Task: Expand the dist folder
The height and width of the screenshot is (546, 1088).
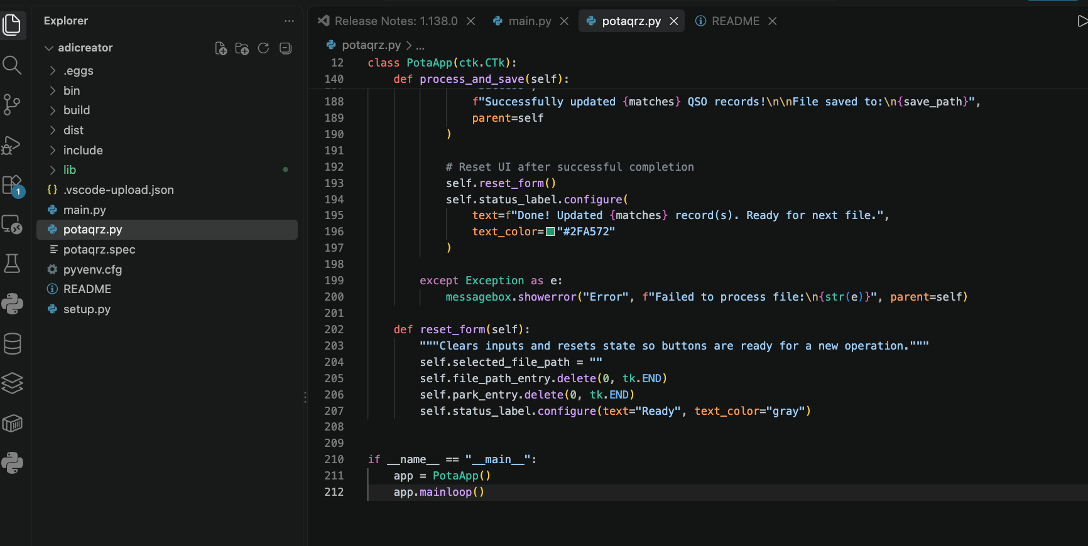Action: point(53,131)
